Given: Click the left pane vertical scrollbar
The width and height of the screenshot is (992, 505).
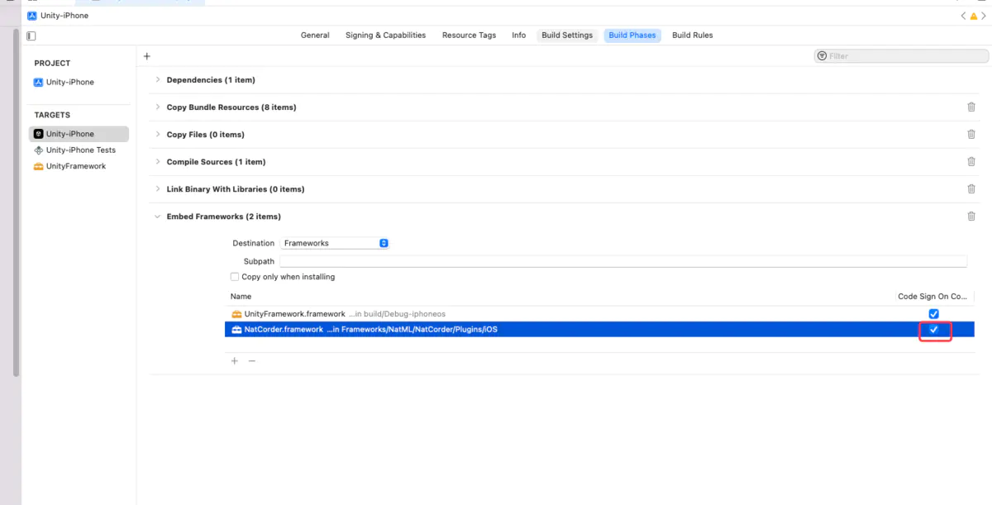Looking at the screenshot, I should pos(17,202).
